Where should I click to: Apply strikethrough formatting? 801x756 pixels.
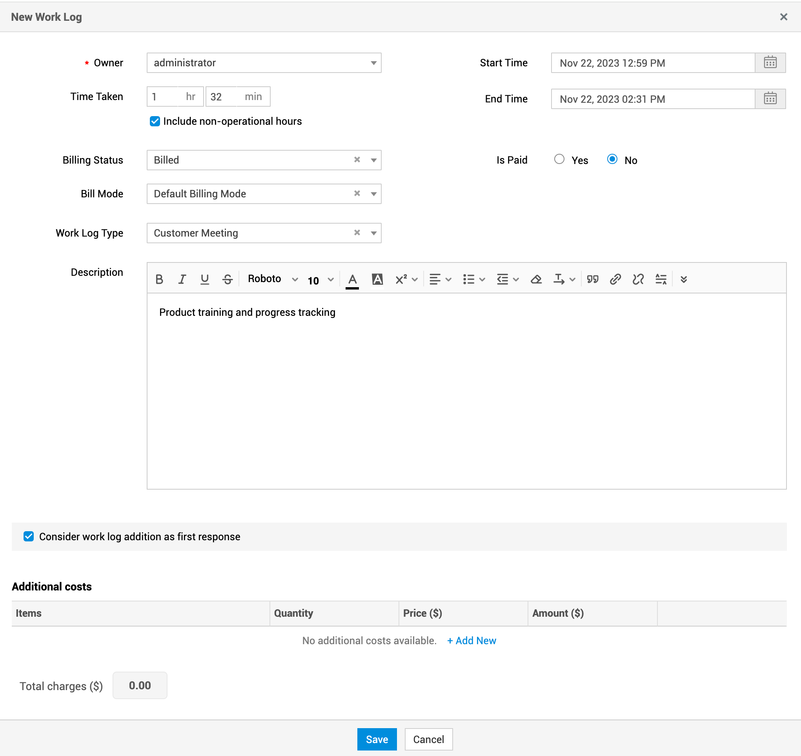coord(227,279)
